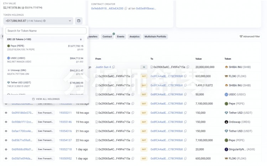Click VIEW ALL HOLDINGS
Viewport: 267px width, 166px height.
click(x=46, y=99)
